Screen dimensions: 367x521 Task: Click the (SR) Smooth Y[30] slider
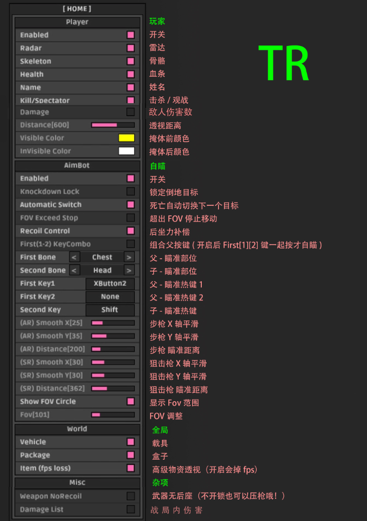point(113,375)
